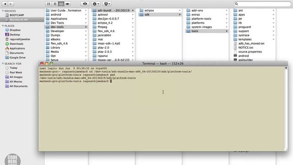Screen dimensions: 293x165
Task: Open Quick Look eye button
Action: (85, 4)
